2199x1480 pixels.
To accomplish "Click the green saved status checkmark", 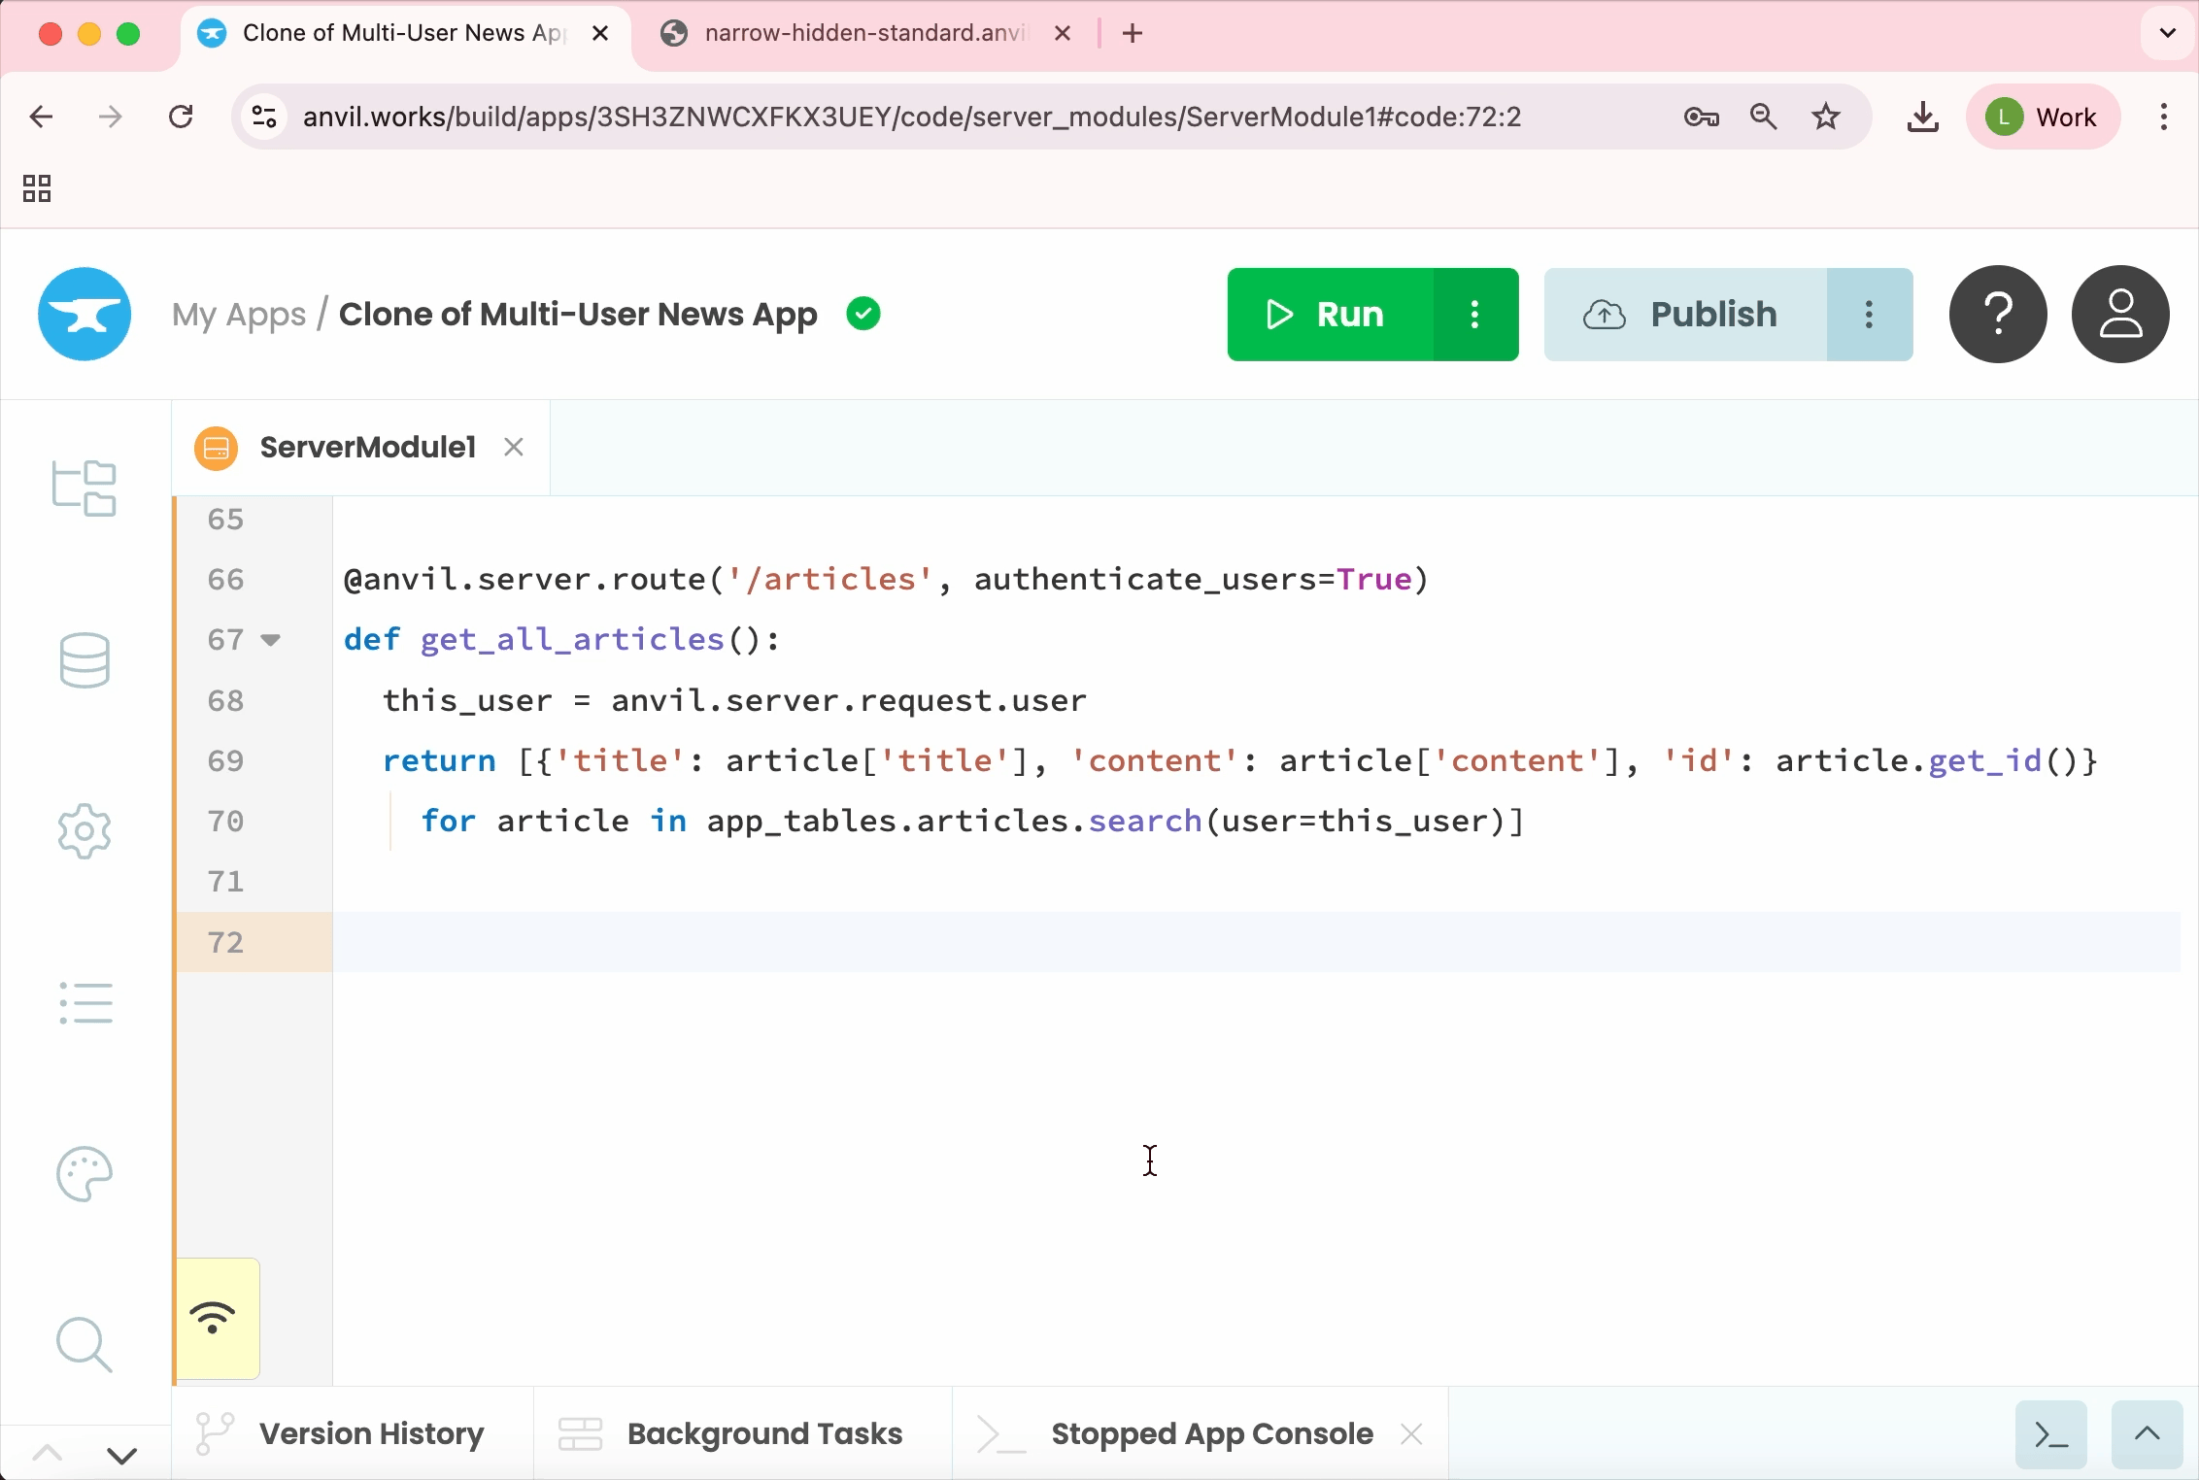I will [x=863, y=314].
